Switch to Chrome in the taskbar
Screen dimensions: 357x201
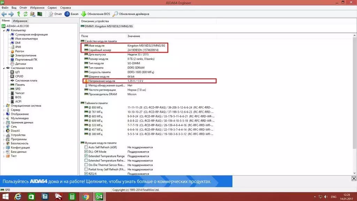click(86, 197)
